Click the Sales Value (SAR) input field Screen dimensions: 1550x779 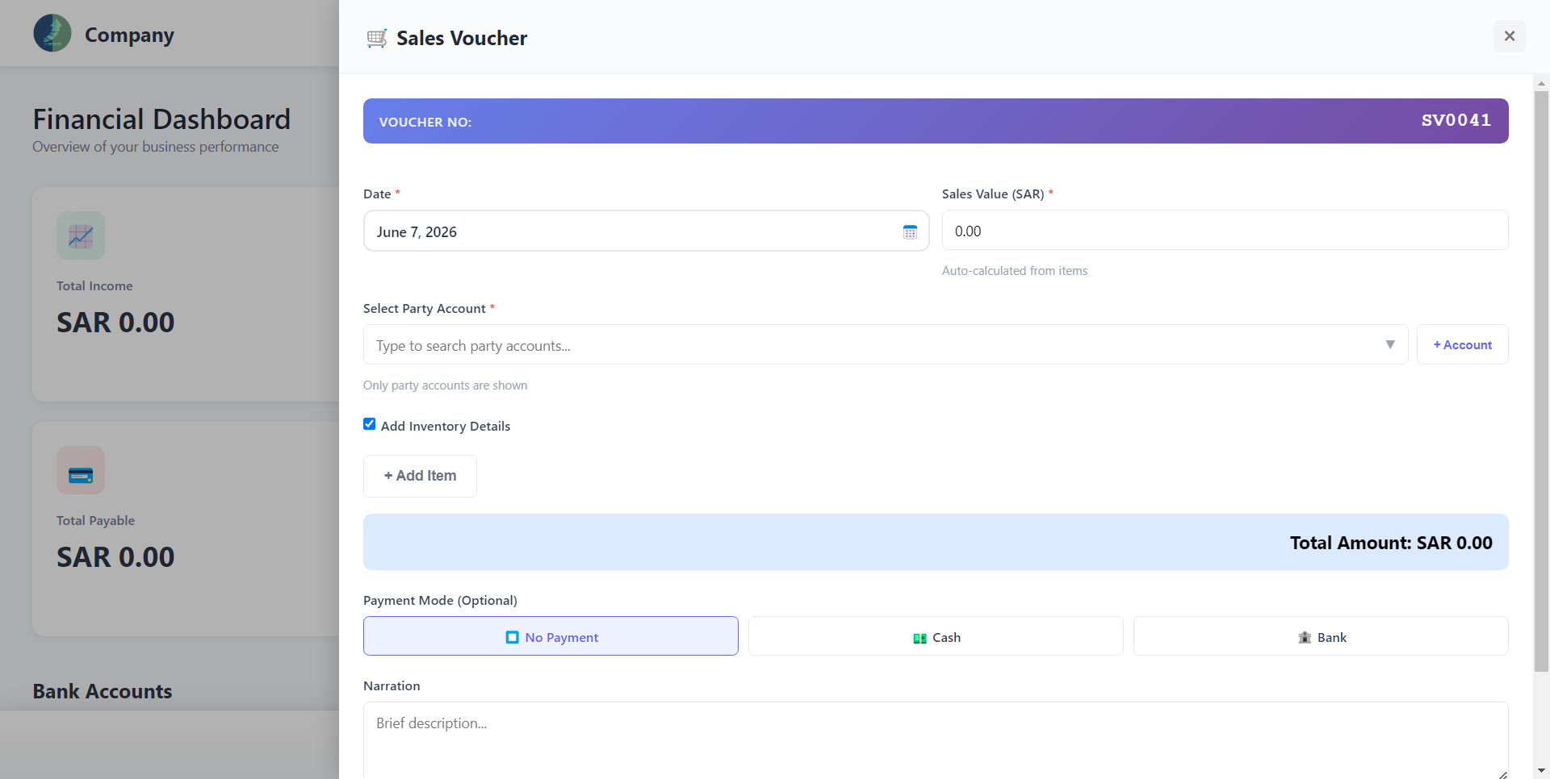(1225, 231)
